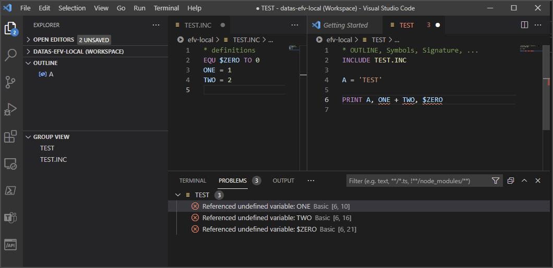Select the undefined variable ONE error

click(x=256, y=207)
